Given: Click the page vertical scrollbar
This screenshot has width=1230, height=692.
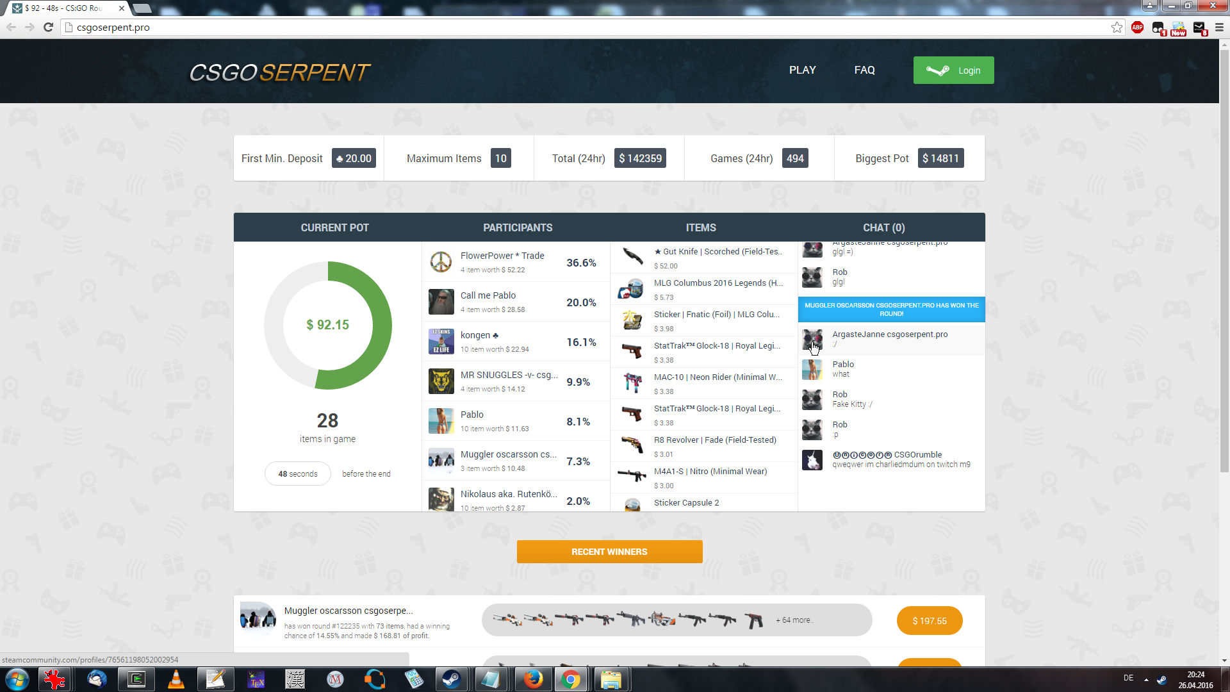Looking at the screenshot, I should coord(1224,256).
